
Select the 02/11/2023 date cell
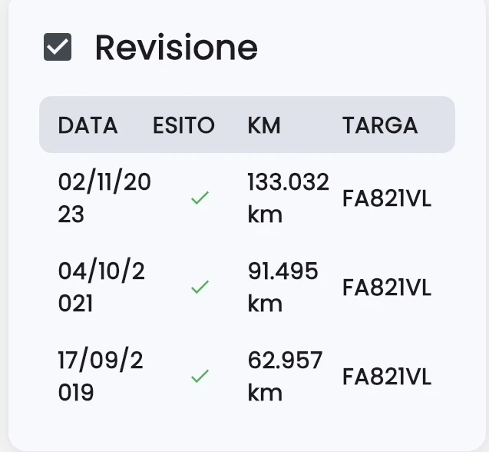(104, 198)
